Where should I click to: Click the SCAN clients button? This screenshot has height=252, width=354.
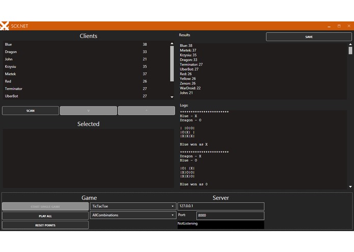click(x=31, y=111)
